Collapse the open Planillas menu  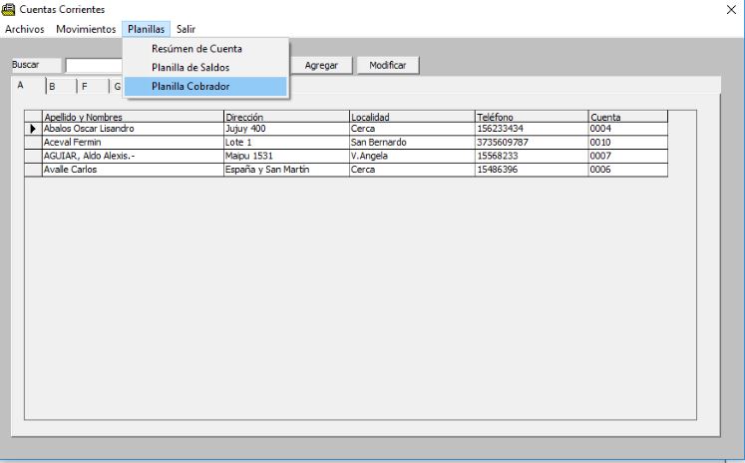146,29
